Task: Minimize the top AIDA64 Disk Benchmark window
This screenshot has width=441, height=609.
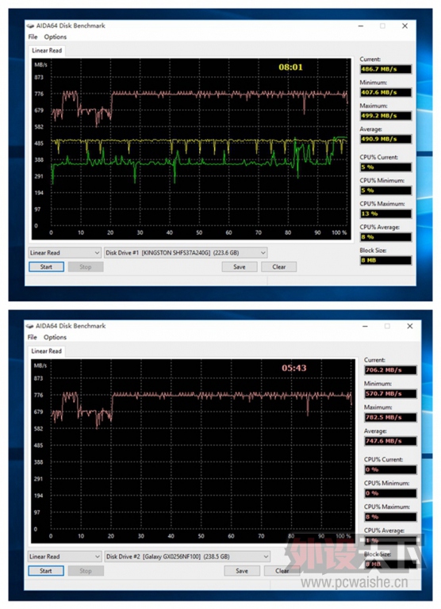Action: coord(361,26)
